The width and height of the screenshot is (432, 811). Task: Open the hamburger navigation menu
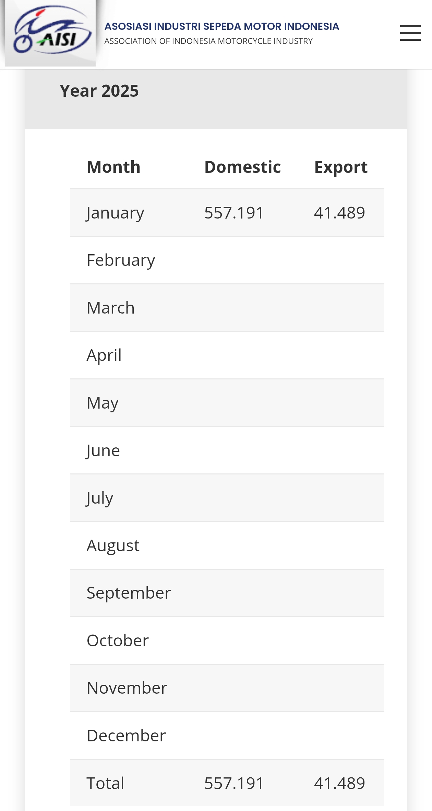click(x=410, y=33)
